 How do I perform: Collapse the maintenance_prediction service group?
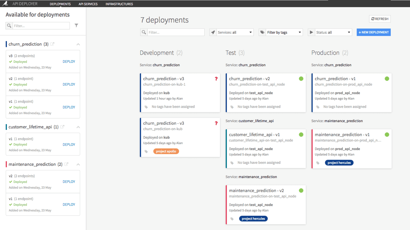coord(78,164)
